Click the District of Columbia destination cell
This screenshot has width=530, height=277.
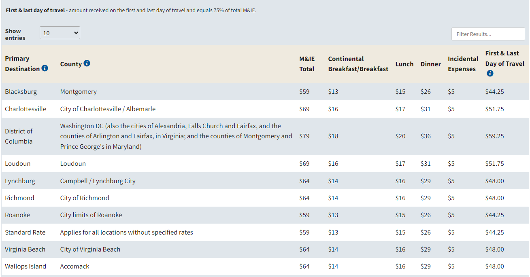tap(19, 136)
